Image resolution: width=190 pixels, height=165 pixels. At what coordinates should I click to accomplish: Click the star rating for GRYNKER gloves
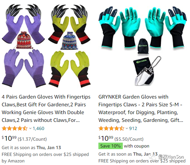tap(111, 128)
